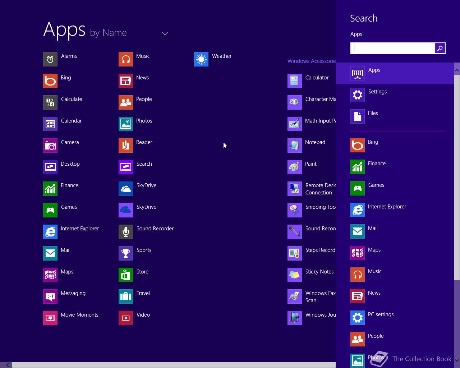Click the Search pane scrollbar up arrow
Image resolution: width=460 pixels, height=368 pixels.
(x=457, y=70)
